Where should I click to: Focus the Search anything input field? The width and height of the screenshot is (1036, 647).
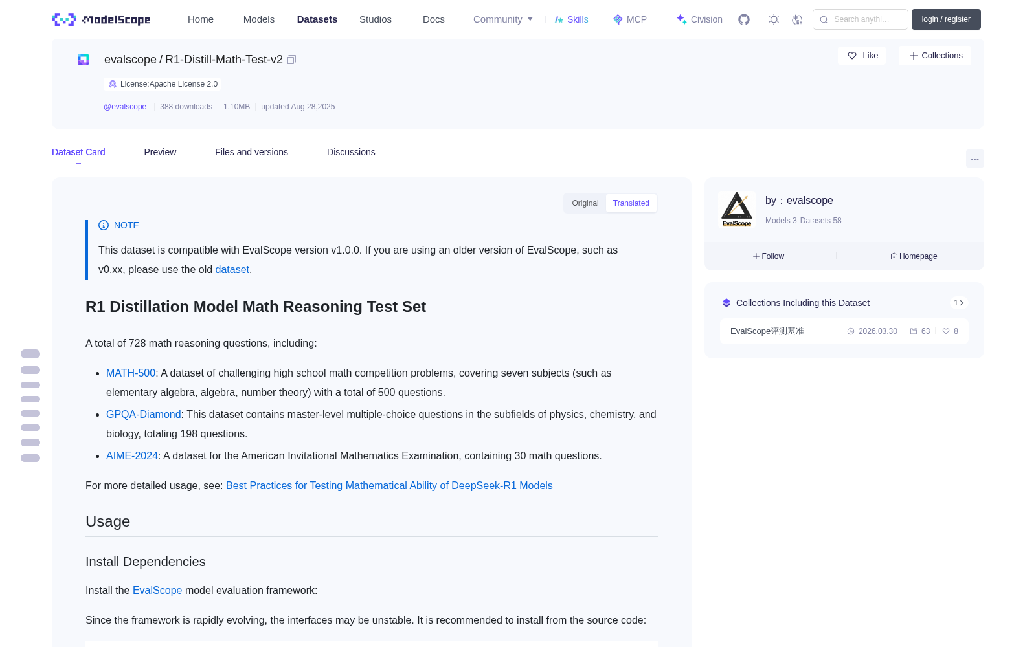(x=861, y=19)
